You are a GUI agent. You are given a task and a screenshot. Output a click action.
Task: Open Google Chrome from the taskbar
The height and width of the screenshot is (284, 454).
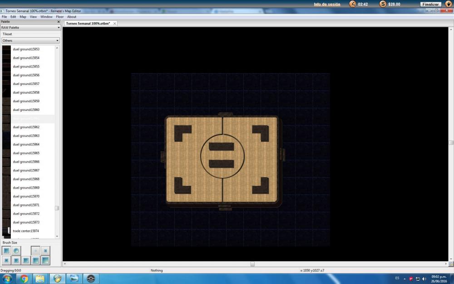[x=25, y=279]
